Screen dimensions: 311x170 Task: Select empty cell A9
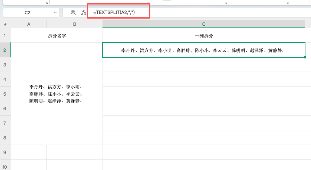tap(29, 152)
